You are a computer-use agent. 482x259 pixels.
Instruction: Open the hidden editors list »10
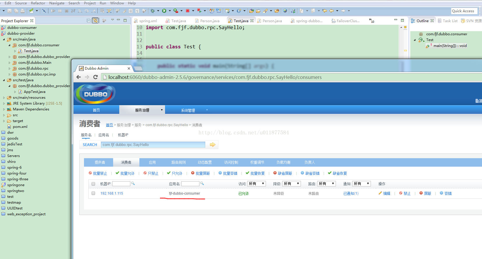(371, 20)
